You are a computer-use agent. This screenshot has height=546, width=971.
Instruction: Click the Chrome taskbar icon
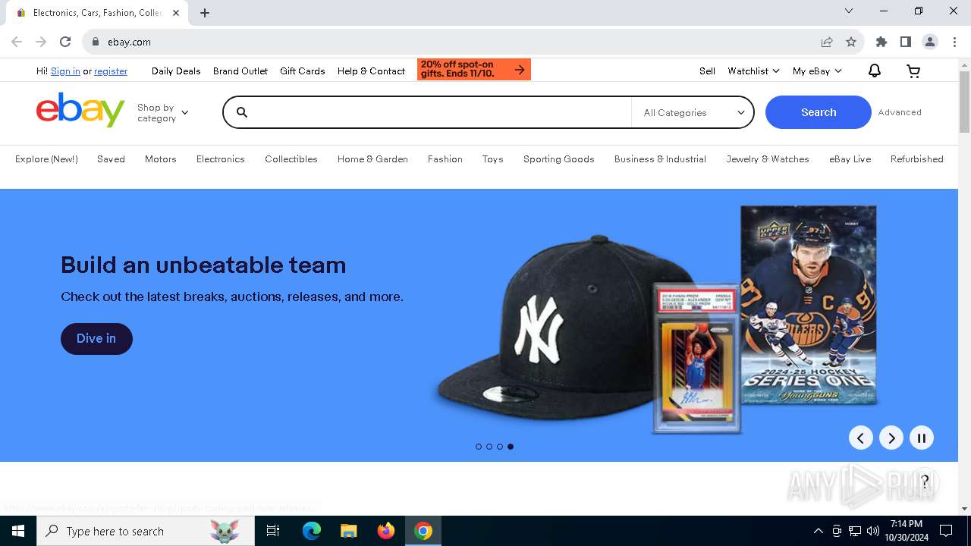(423, 531)
